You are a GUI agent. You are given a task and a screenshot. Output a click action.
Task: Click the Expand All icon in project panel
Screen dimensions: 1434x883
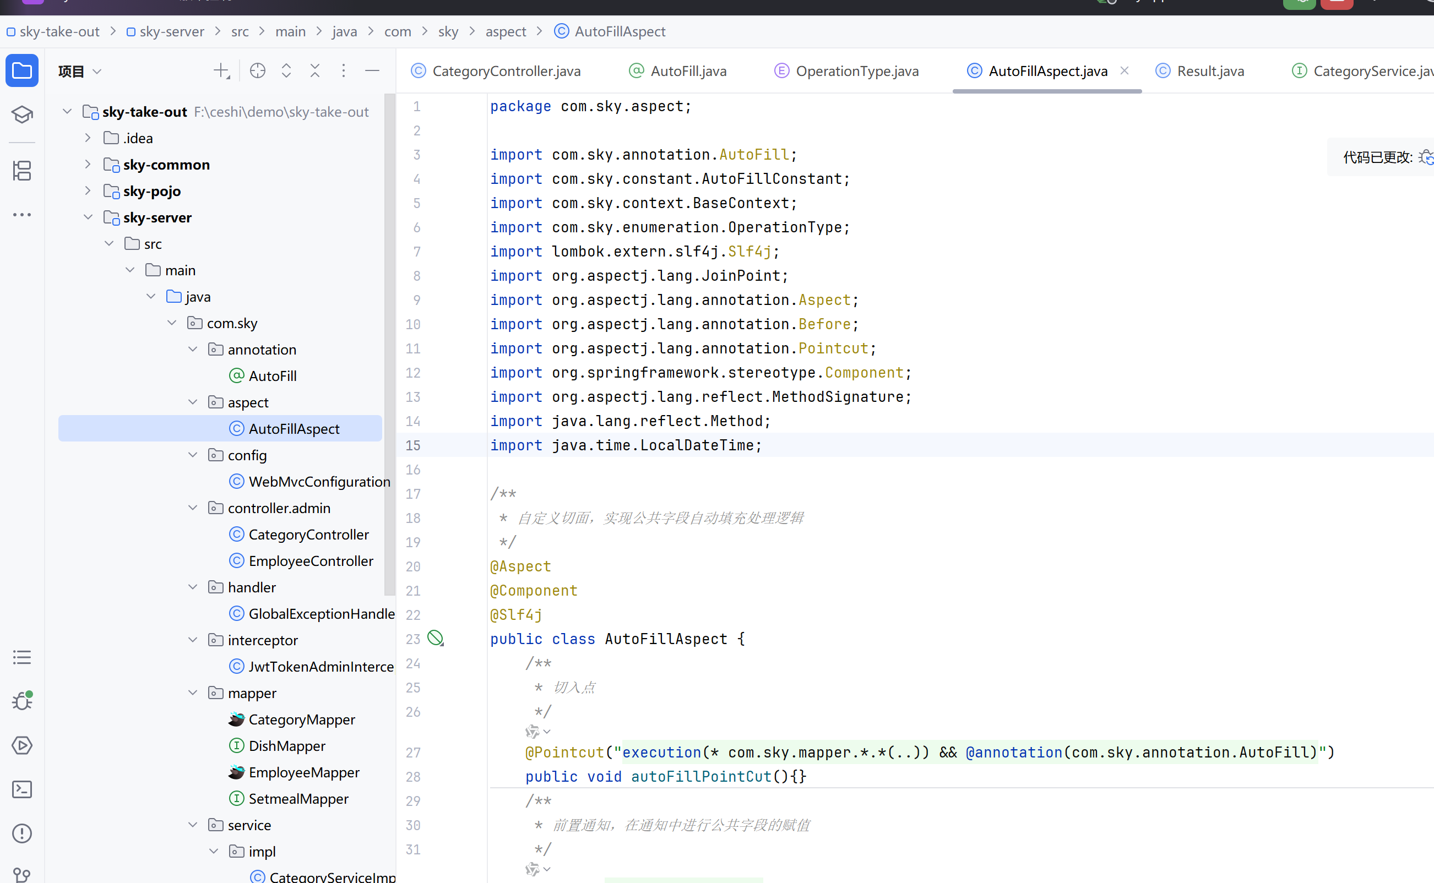tap(286, 70)
